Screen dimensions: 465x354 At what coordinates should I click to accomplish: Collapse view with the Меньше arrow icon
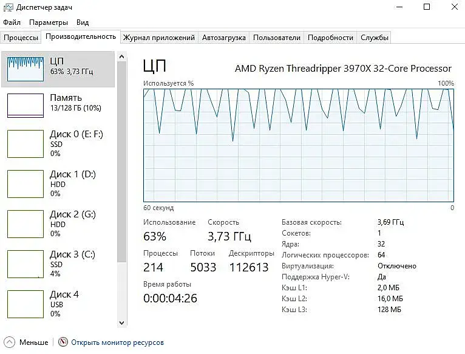[x=9, y=342]
